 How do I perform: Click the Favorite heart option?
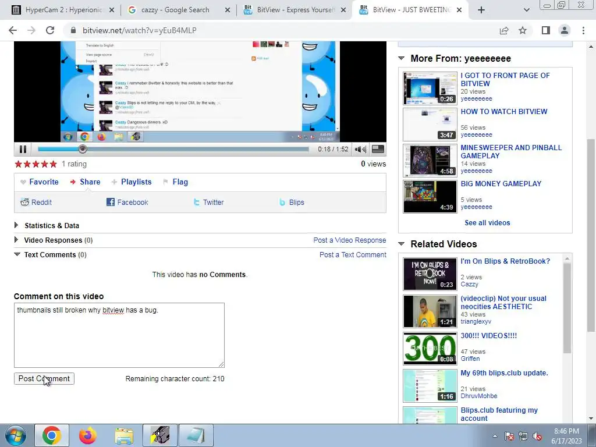(40, 182)
